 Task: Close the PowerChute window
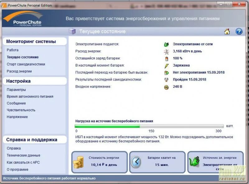tap(239, 4)
